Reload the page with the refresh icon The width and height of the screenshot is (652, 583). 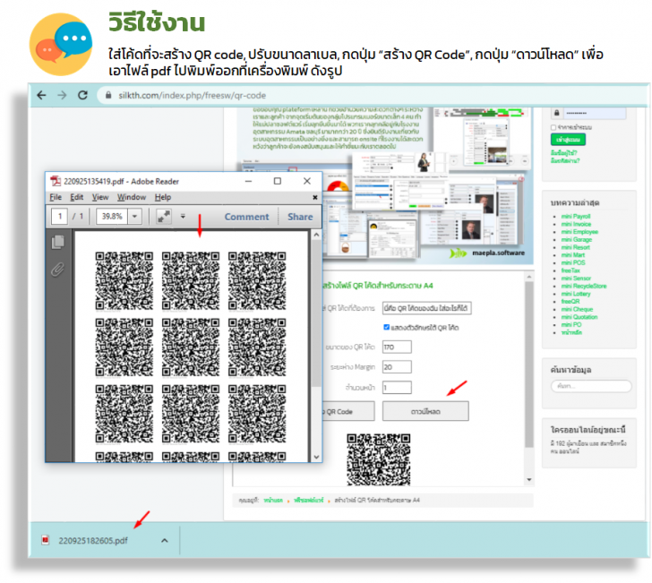(x=82, y=95)
